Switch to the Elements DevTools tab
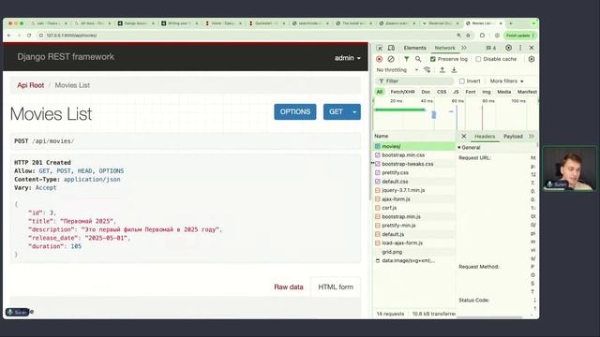 coord(414,48)
